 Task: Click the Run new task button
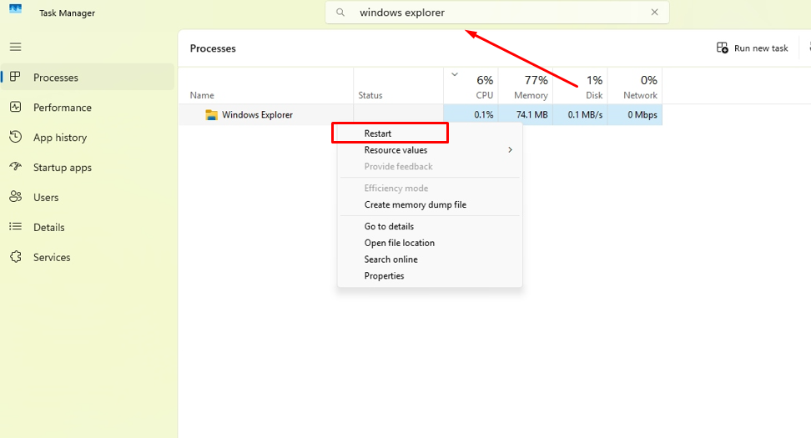click(752, 48)
